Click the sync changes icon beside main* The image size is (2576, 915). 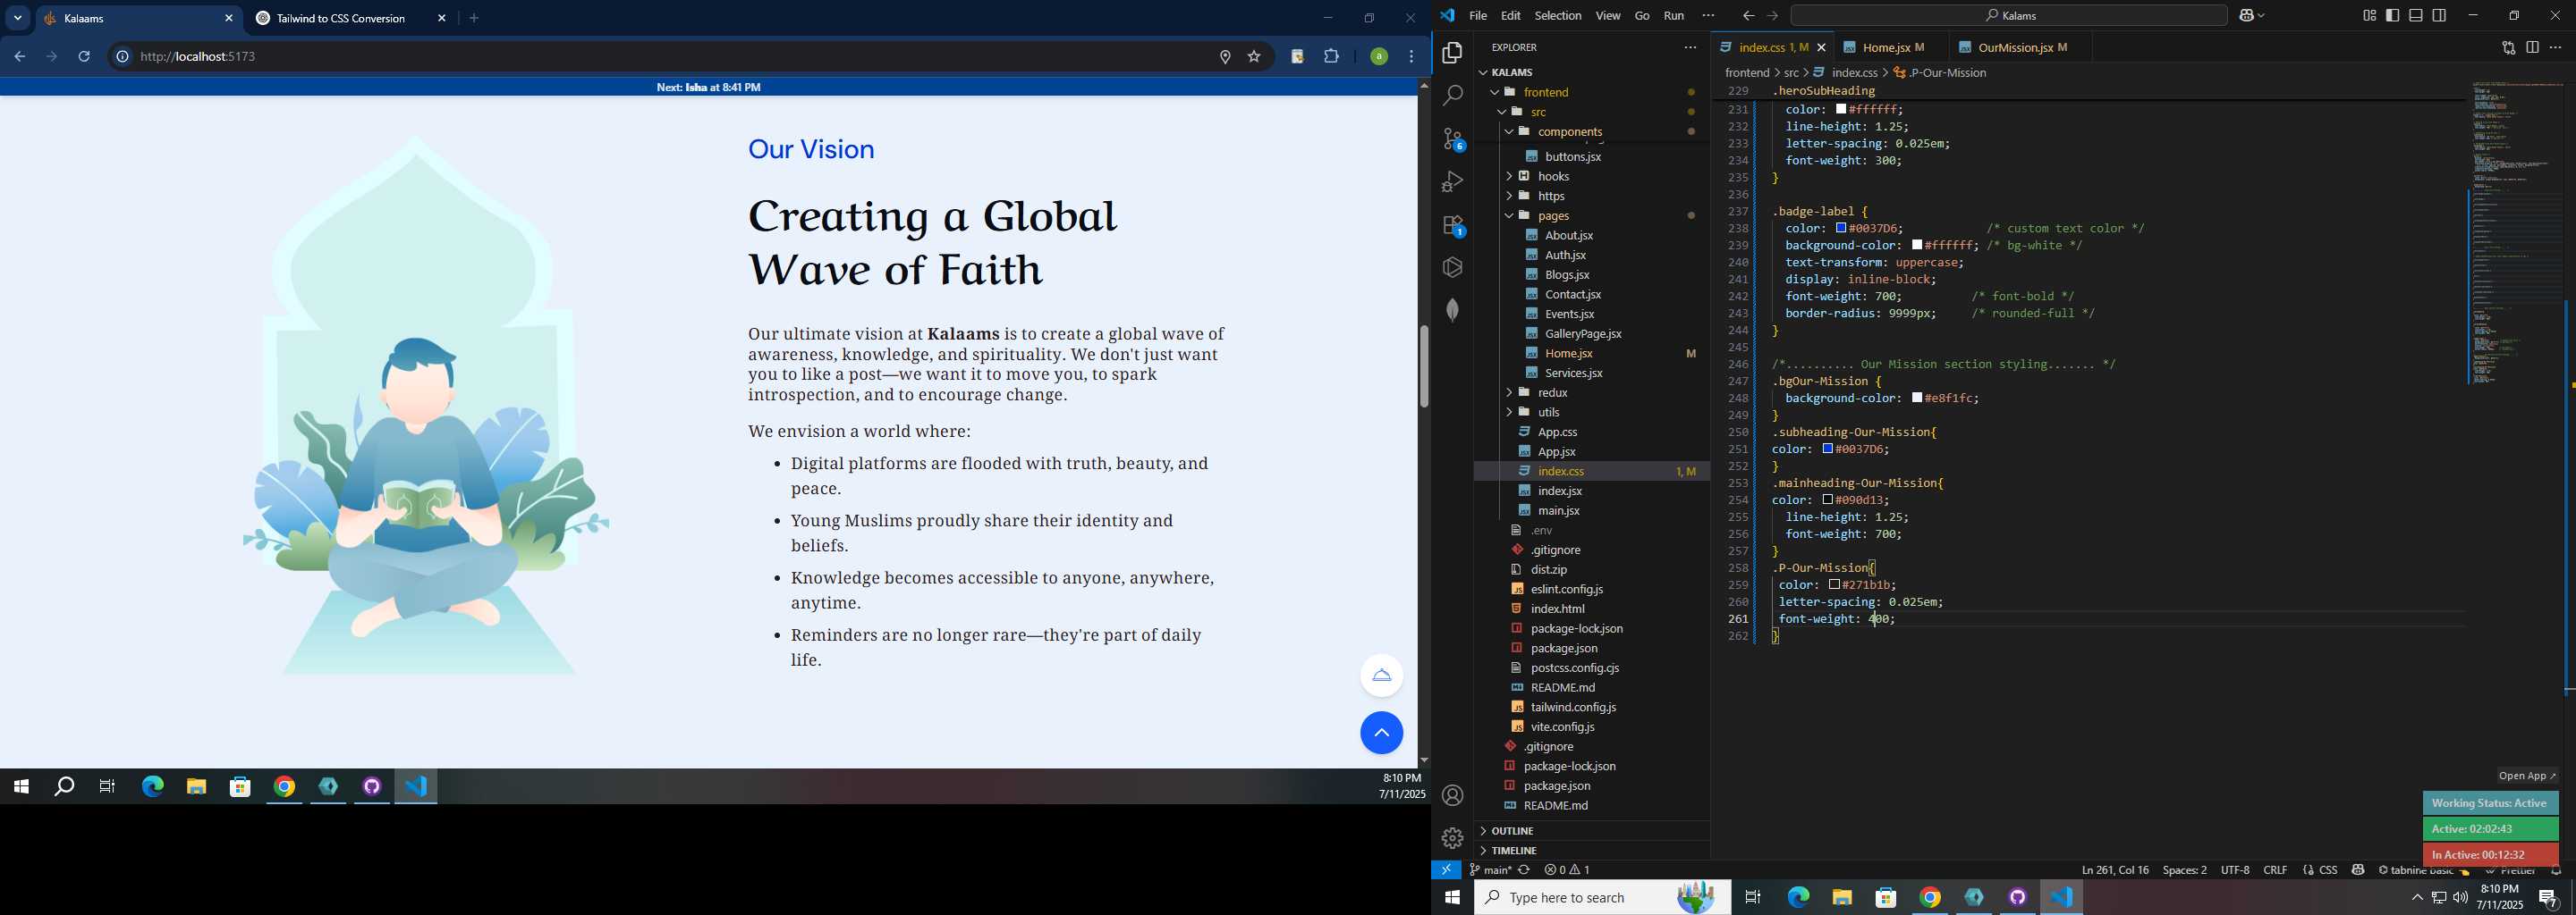pos(1524,870)
